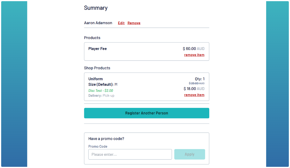The image size is (290, 168).
Task: Click the Player Fee product name
Action: point(97,49)
